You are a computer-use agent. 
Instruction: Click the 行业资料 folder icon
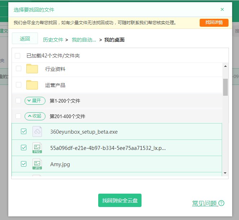pos(32,69)
